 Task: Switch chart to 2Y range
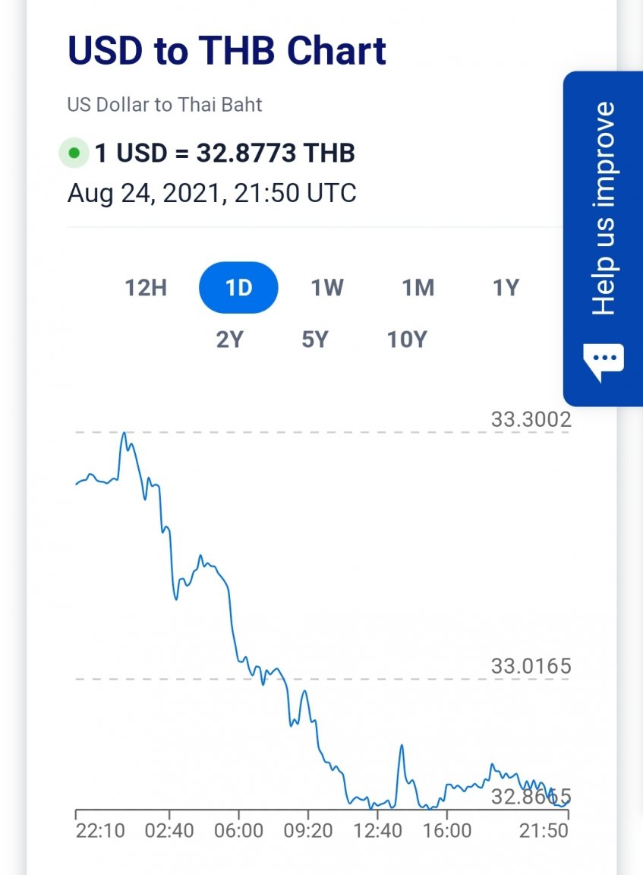[229, 340]
